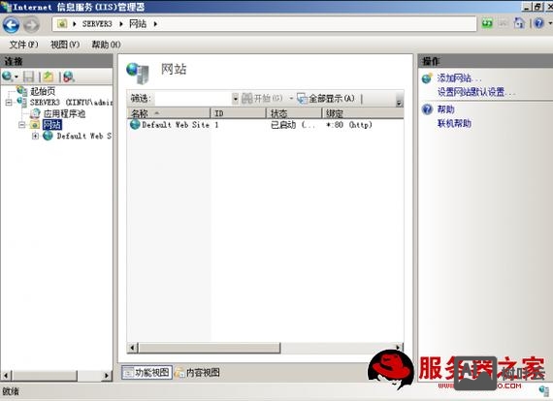This screenshot has width=553, height=401.
Task: Click the greyed forward navigation arrow
Action: [x=32, y=24]
